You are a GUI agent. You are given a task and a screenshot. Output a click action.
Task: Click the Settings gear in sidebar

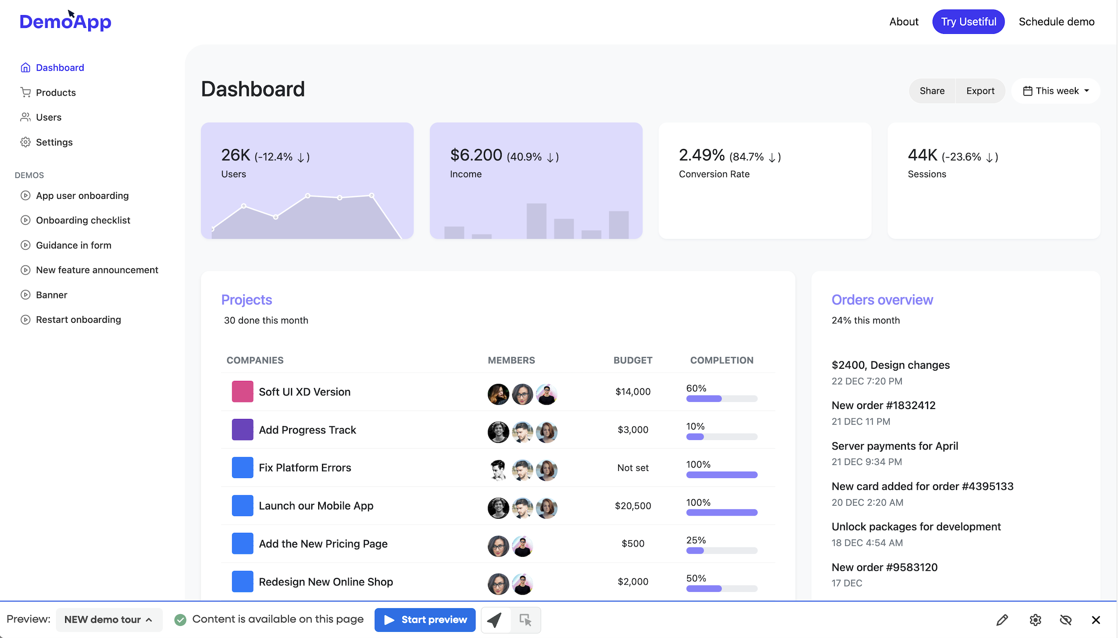pyautogui.click(x=25, y=142)
